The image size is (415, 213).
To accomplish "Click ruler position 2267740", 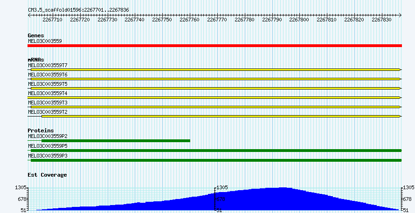I will [x=135, y=20].
